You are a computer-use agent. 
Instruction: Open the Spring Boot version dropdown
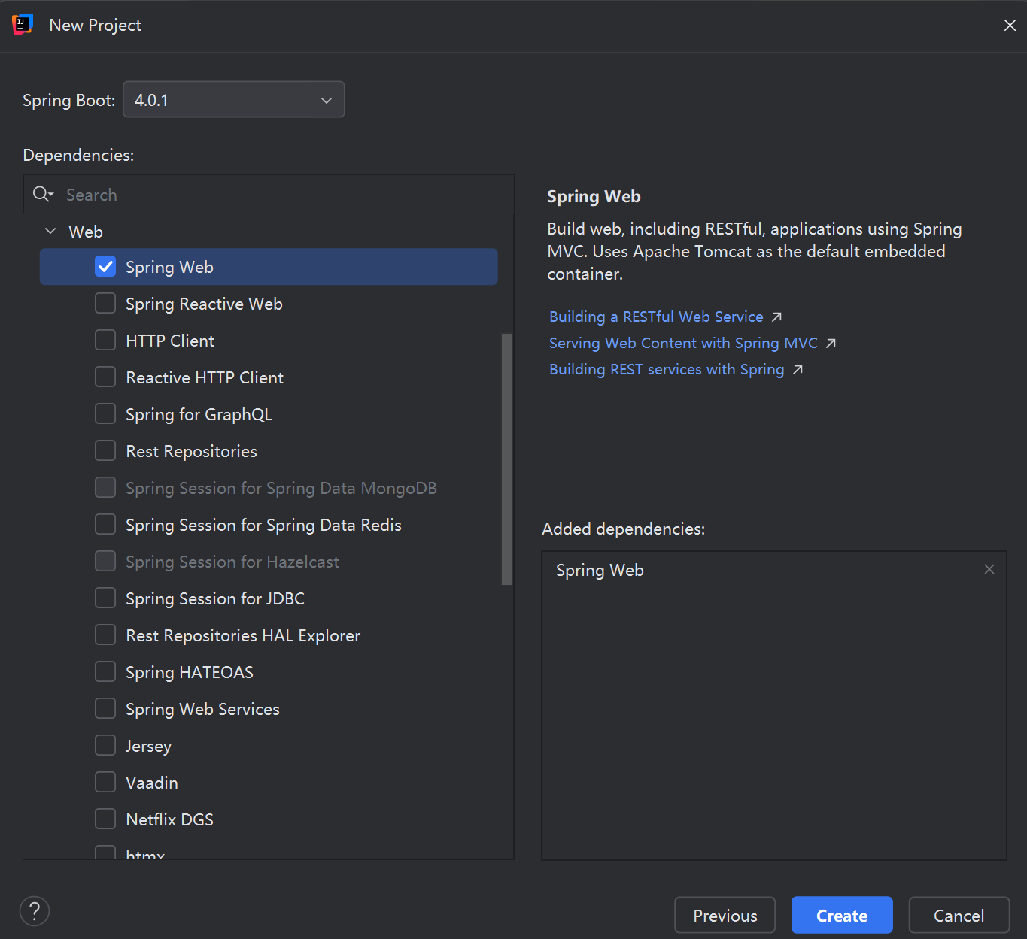pyautogui.click(x=234, y=100)
